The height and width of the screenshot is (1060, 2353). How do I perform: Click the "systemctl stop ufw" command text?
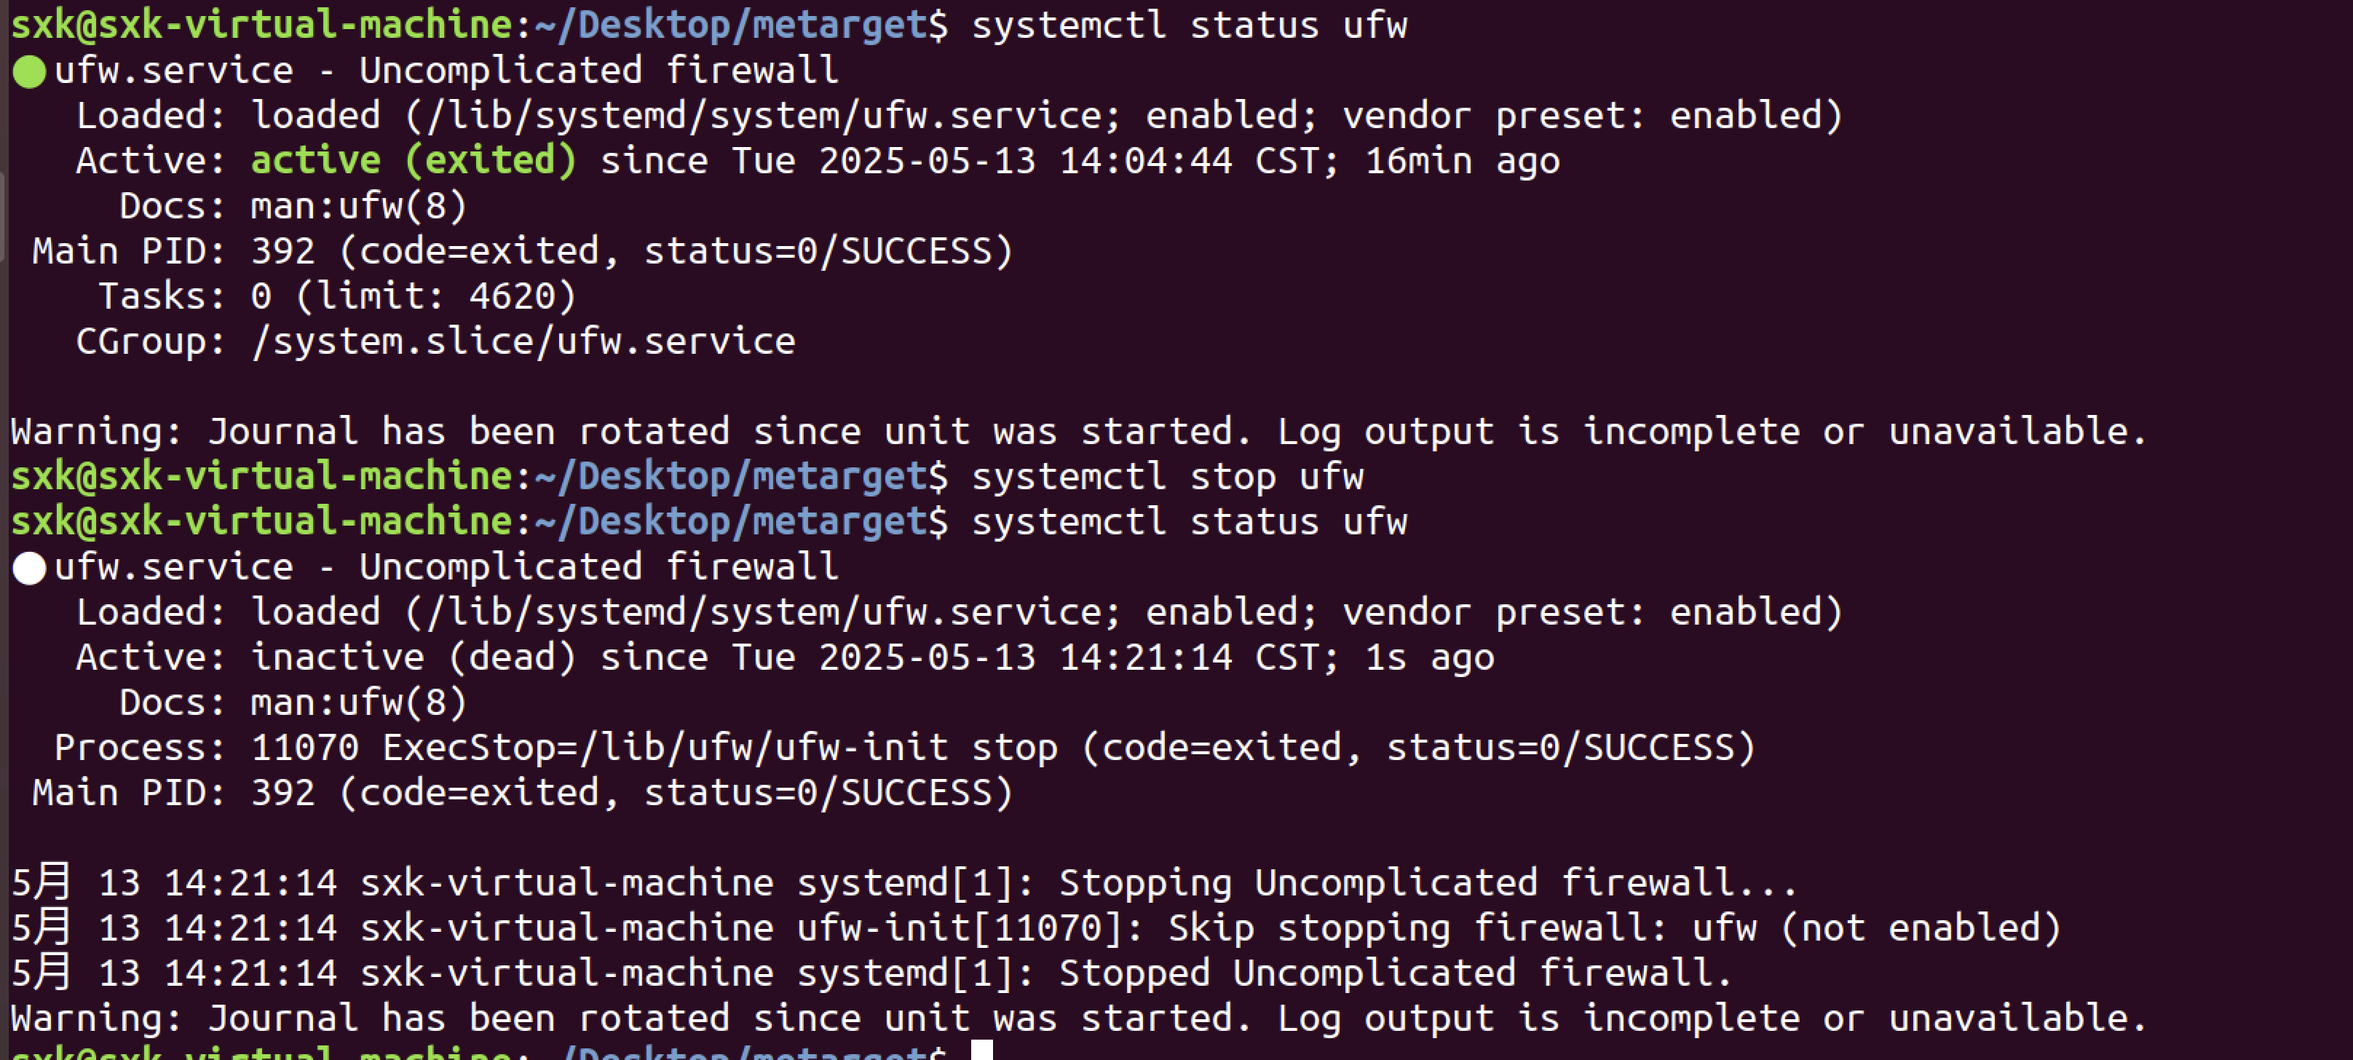click(1166, 477)
